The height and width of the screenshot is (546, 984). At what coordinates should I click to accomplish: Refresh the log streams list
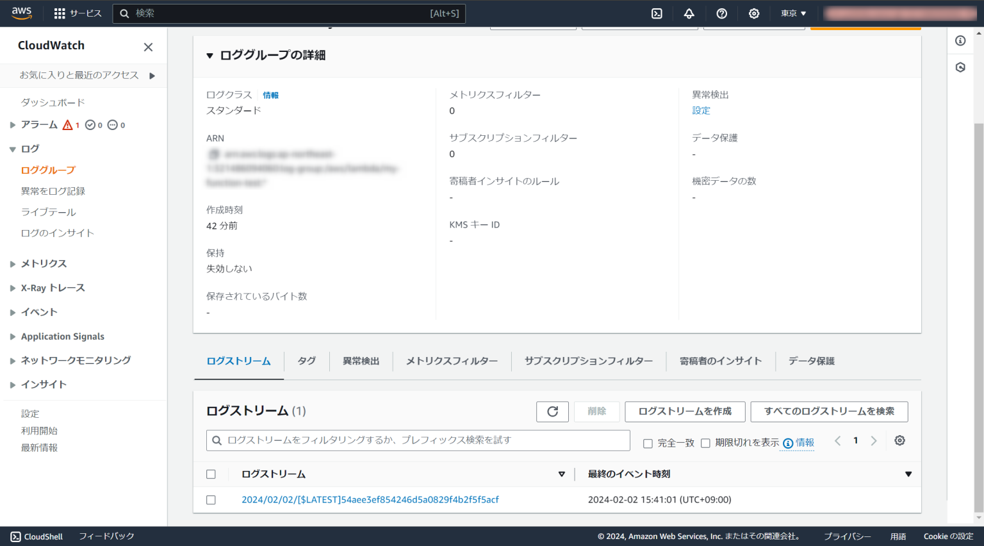(552, 411)
